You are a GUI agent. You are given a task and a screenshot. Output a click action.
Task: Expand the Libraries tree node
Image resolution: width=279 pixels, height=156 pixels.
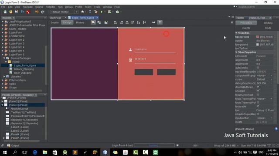4,76
